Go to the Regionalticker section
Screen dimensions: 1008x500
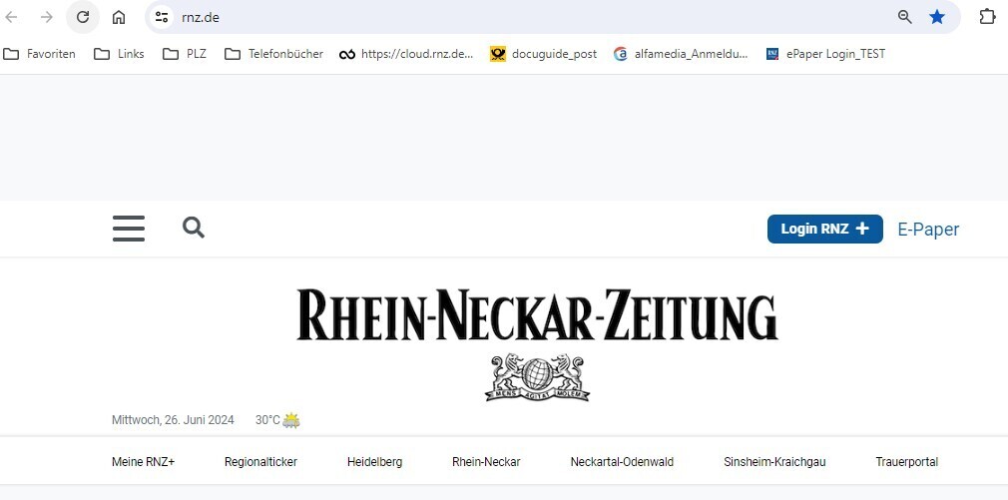pyautogui.click(x=261, y=461)
